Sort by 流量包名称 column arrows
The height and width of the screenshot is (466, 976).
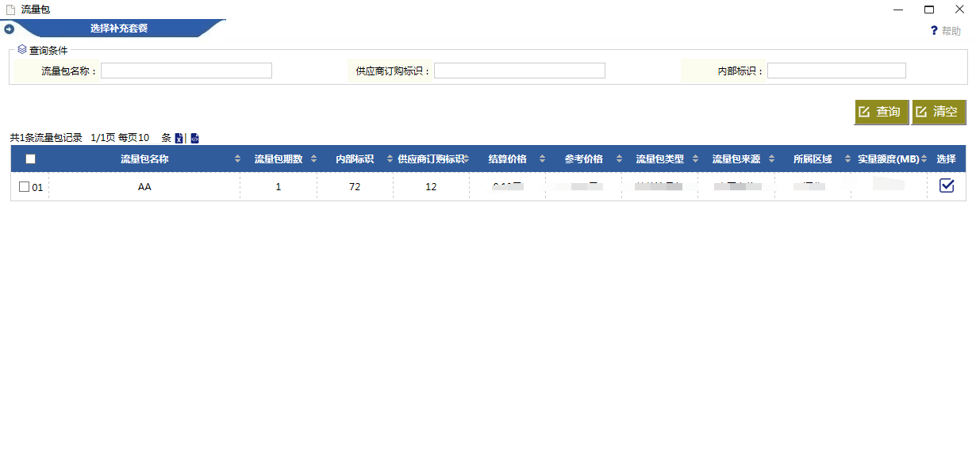(x=237, y=159)
